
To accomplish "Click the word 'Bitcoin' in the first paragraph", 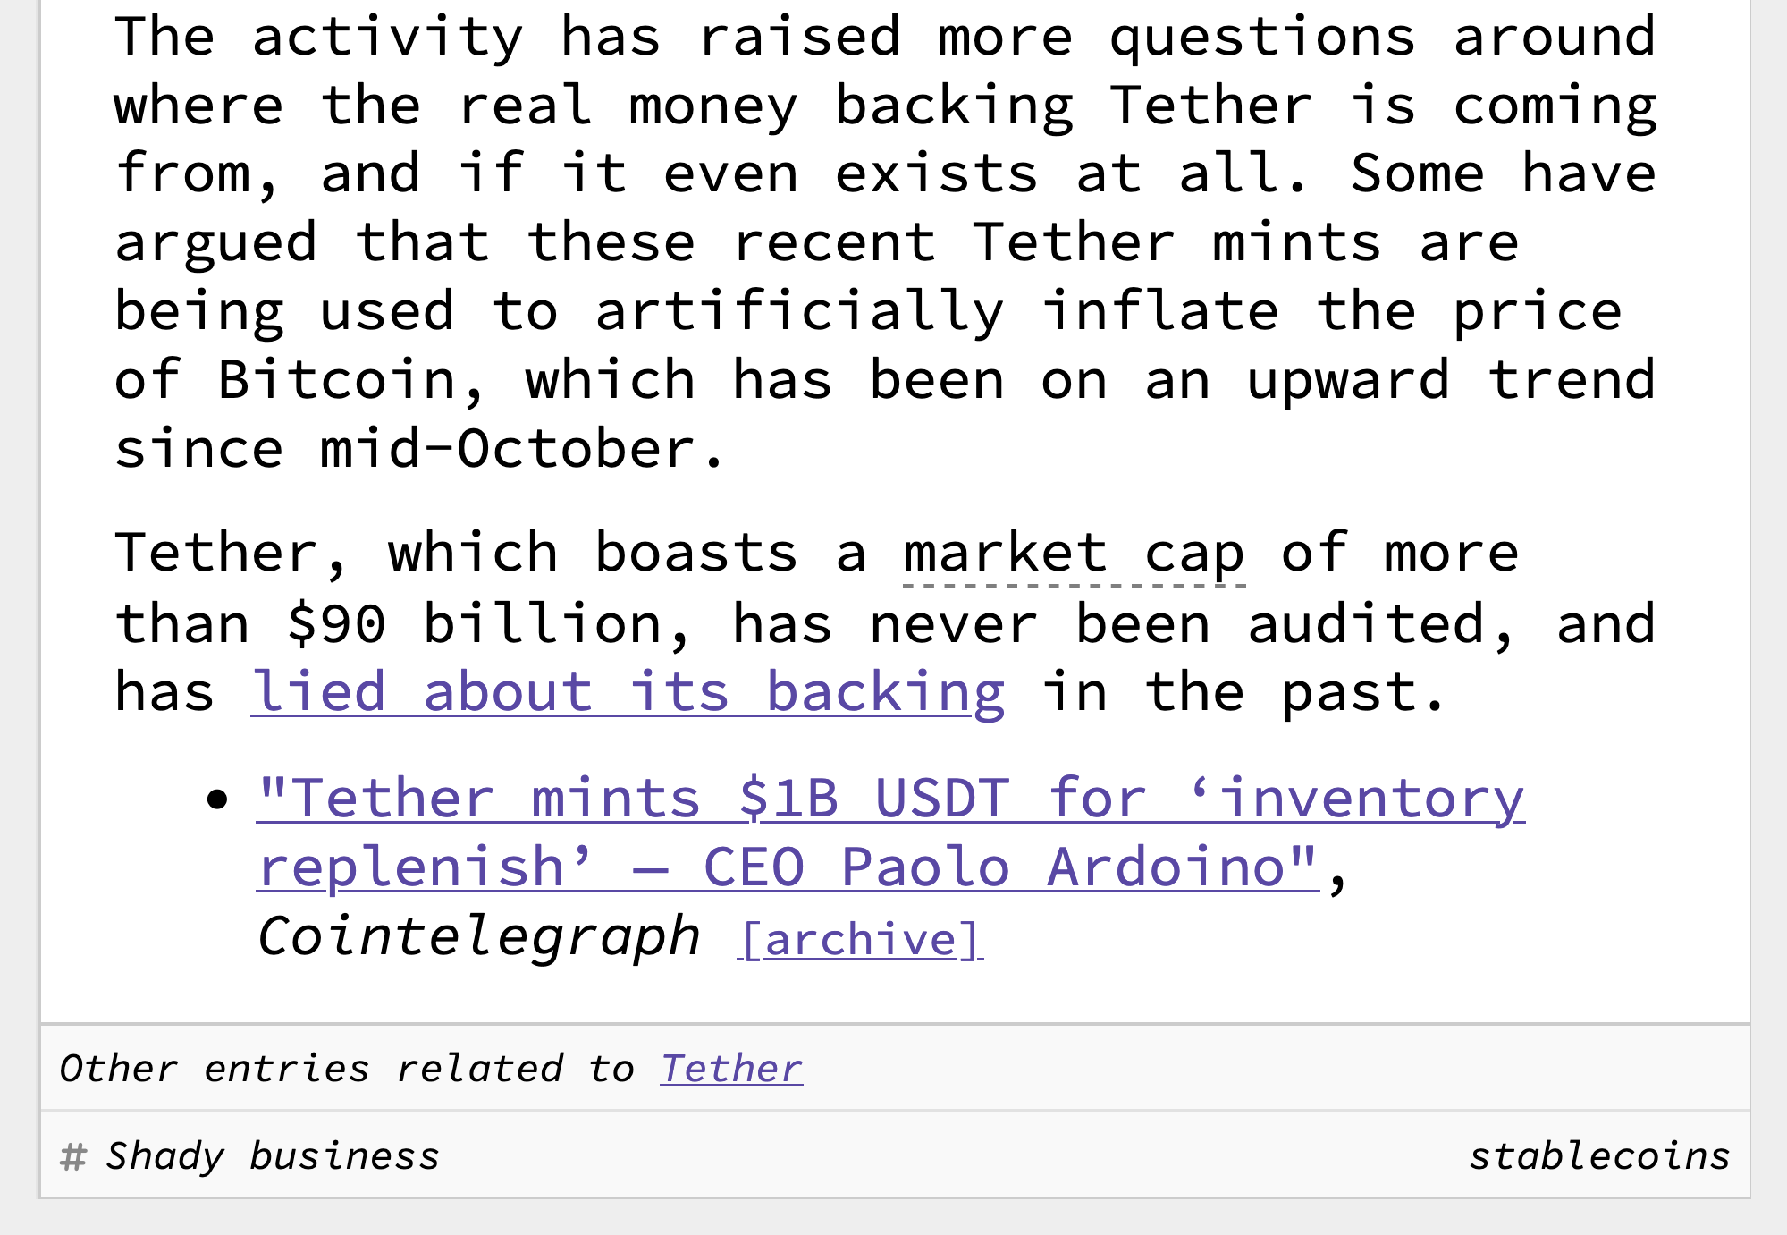I will coord(350,380).
